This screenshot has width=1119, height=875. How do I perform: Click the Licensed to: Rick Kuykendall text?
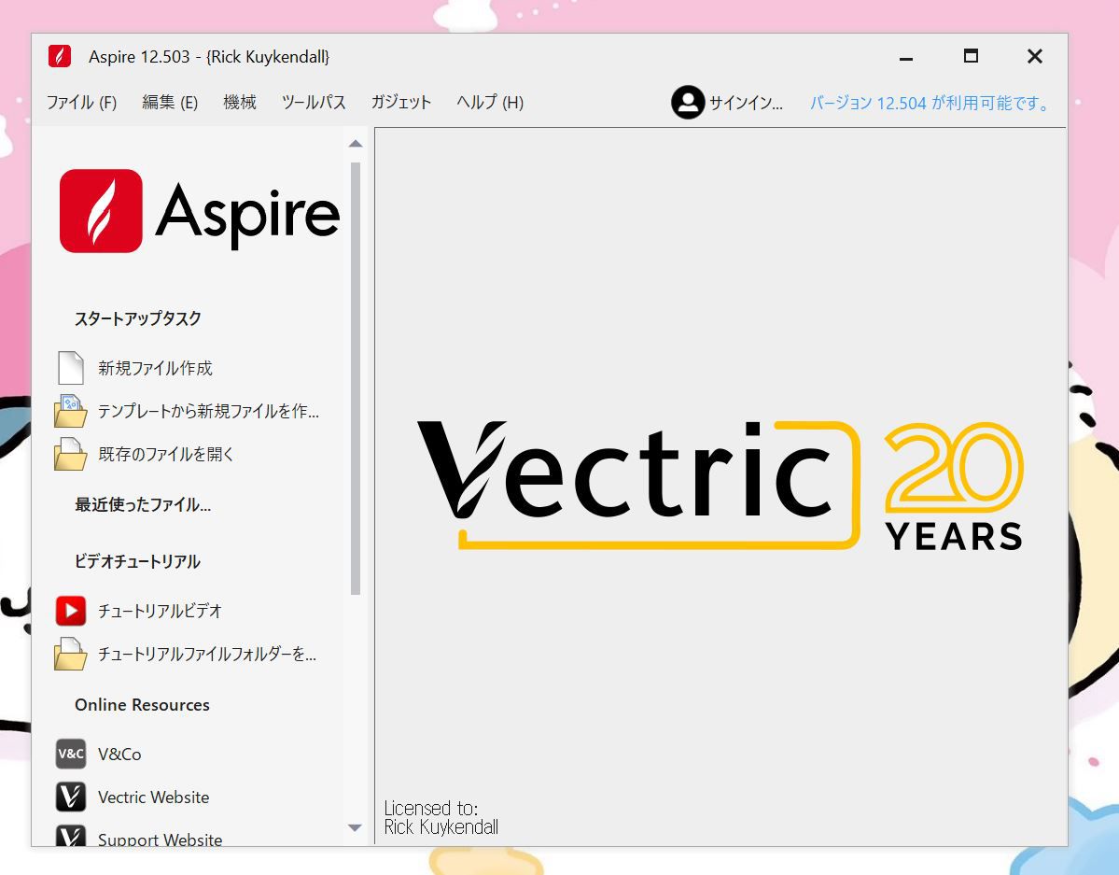[441, 817]
